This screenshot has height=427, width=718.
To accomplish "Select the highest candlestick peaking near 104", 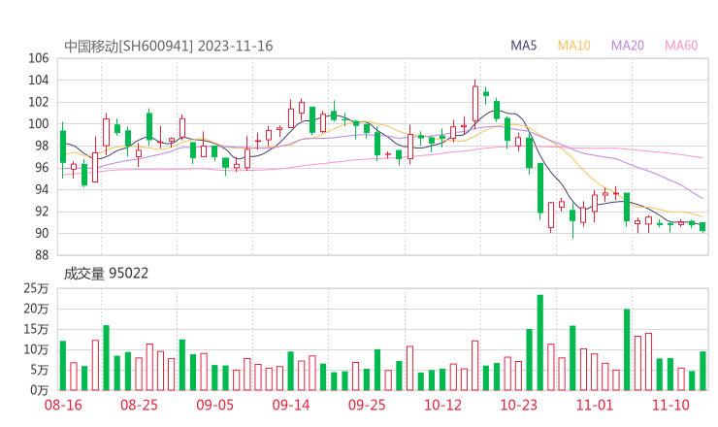I will pyautogui.click(x=475, y=104).
